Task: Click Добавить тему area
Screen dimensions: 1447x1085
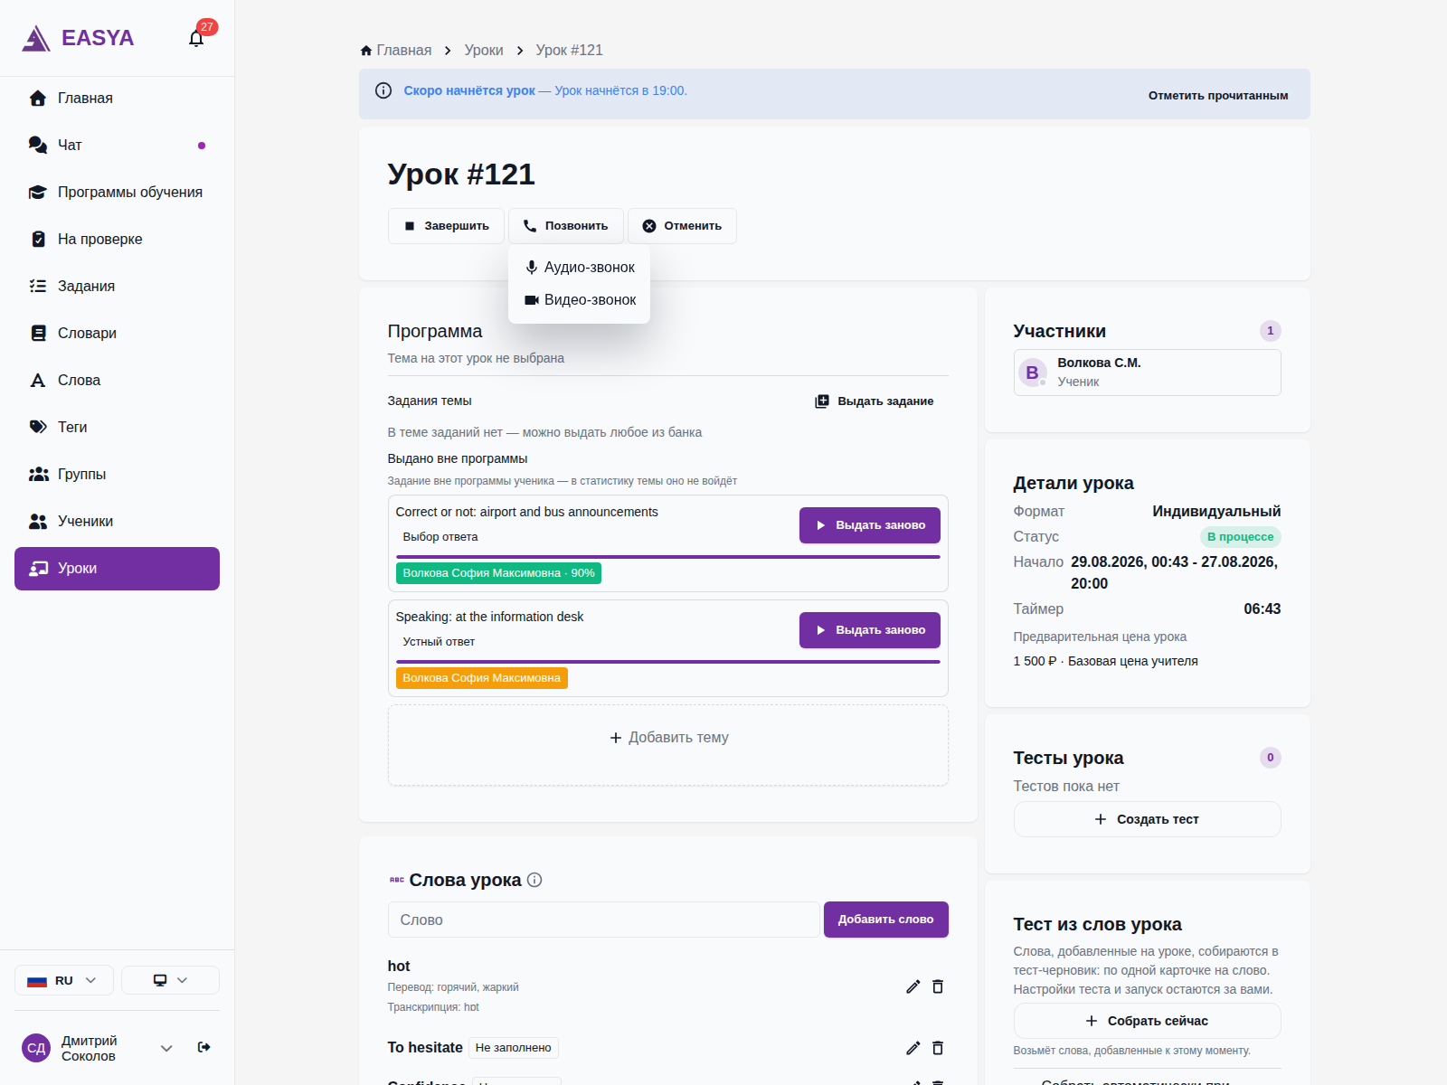Action: (668, 745)
